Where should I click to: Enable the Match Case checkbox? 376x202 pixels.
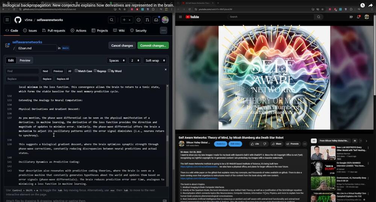pyautogui.click(x=76, y=71)
